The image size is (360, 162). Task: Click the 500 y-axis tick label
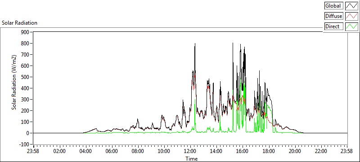pyautogui.click(x=26, y=77)
